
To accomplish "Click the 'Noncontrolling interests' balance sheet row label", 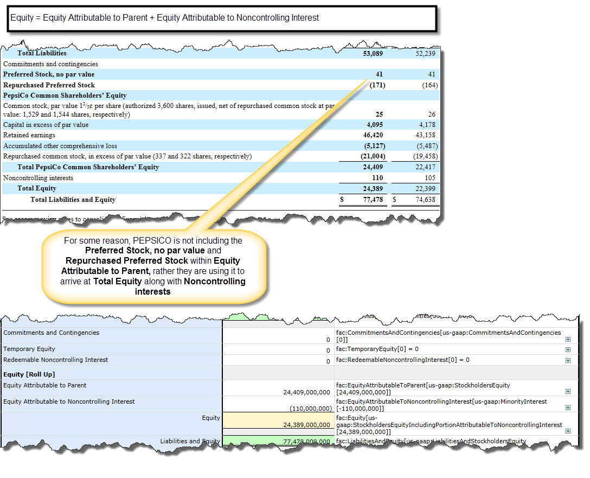I will (x=38, y=177).
